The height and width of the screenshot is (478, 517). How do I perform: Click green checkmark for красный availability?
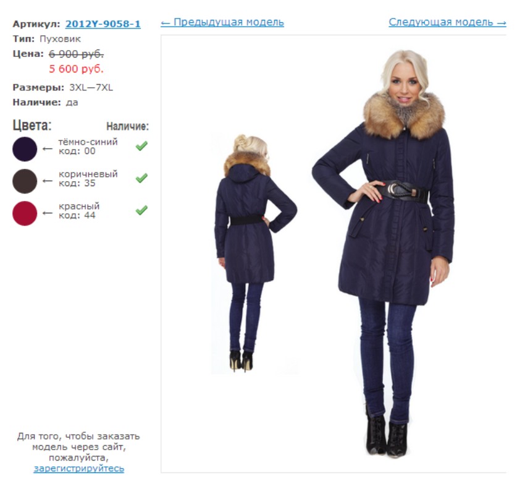(141, 210)
